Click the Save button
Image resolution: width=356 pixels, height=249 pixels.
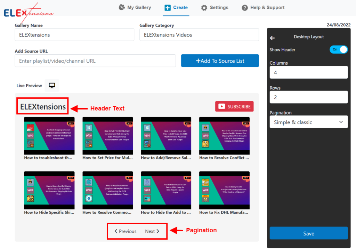coord(308,233)
